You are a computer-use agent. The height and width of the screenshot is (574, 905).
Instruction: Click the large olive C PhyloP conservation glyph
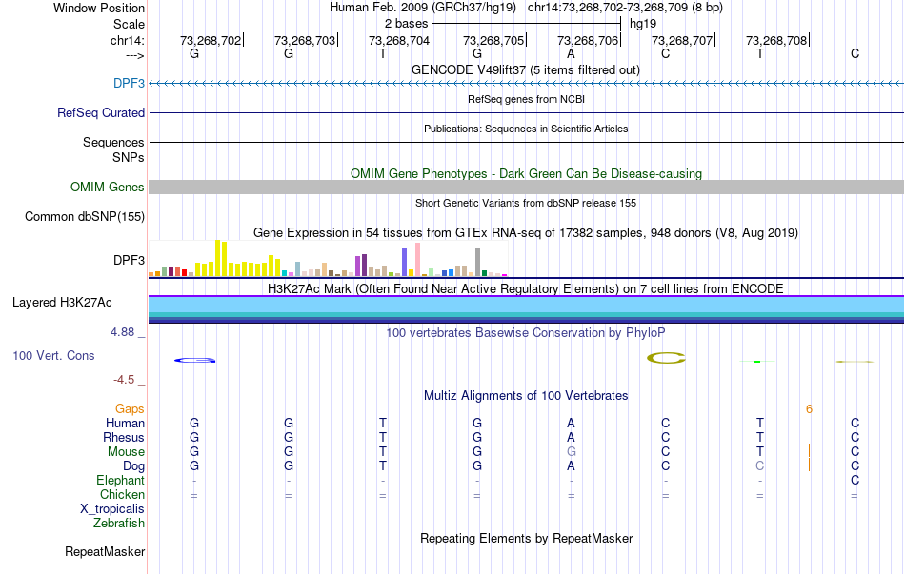click(666, 358)
